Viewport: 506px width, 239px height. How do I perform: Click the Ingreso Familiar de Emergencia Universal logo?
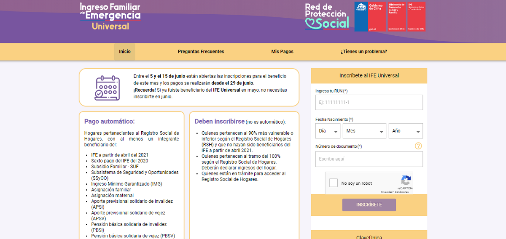(110, 16)
